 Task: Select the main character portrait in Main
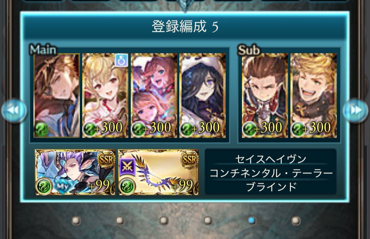point(57,95)
